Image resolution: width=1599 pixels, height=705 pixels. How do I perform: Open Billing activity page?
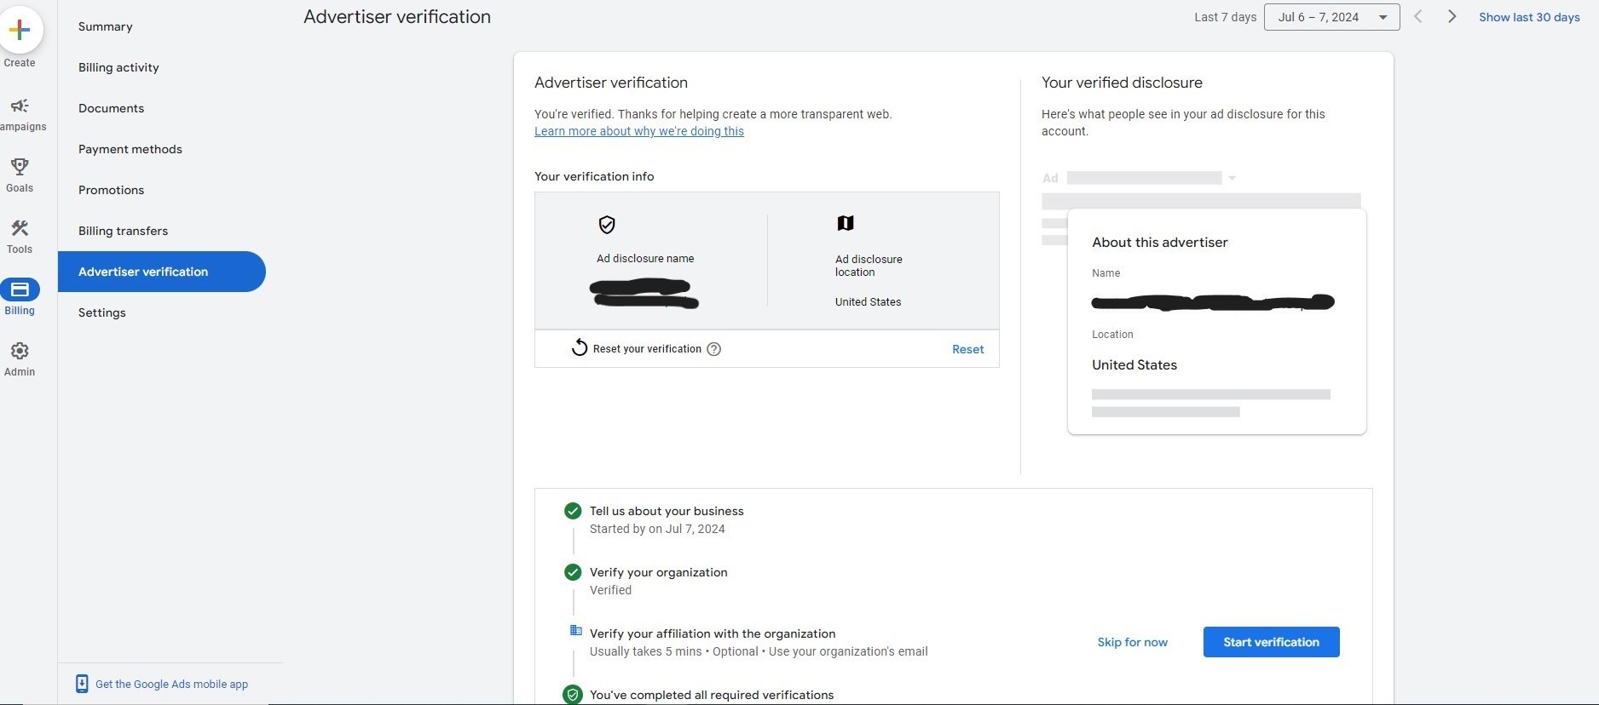pyautogui.click(x=118, y=67)
